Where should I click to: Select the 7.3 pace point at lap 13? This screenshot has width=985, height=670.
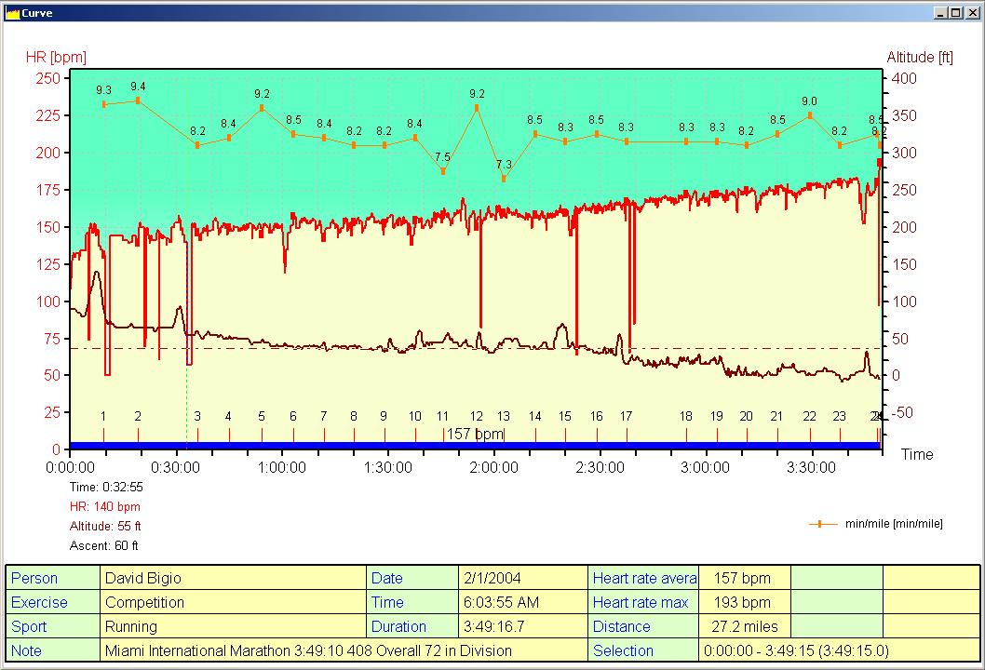tap(504, 179)
